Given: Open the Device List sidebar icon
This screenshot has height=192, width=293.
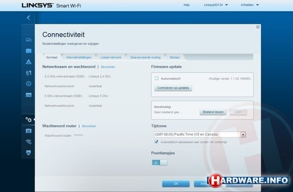Looking at the screenshot, I should [29, 40].
